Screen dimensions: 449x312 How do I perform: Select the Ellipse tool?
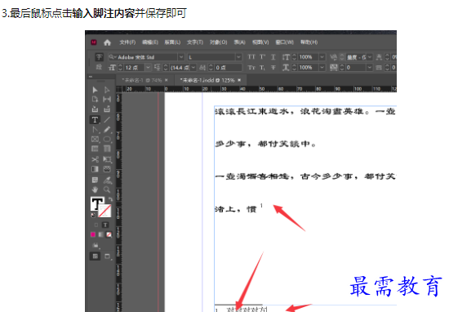107,140
